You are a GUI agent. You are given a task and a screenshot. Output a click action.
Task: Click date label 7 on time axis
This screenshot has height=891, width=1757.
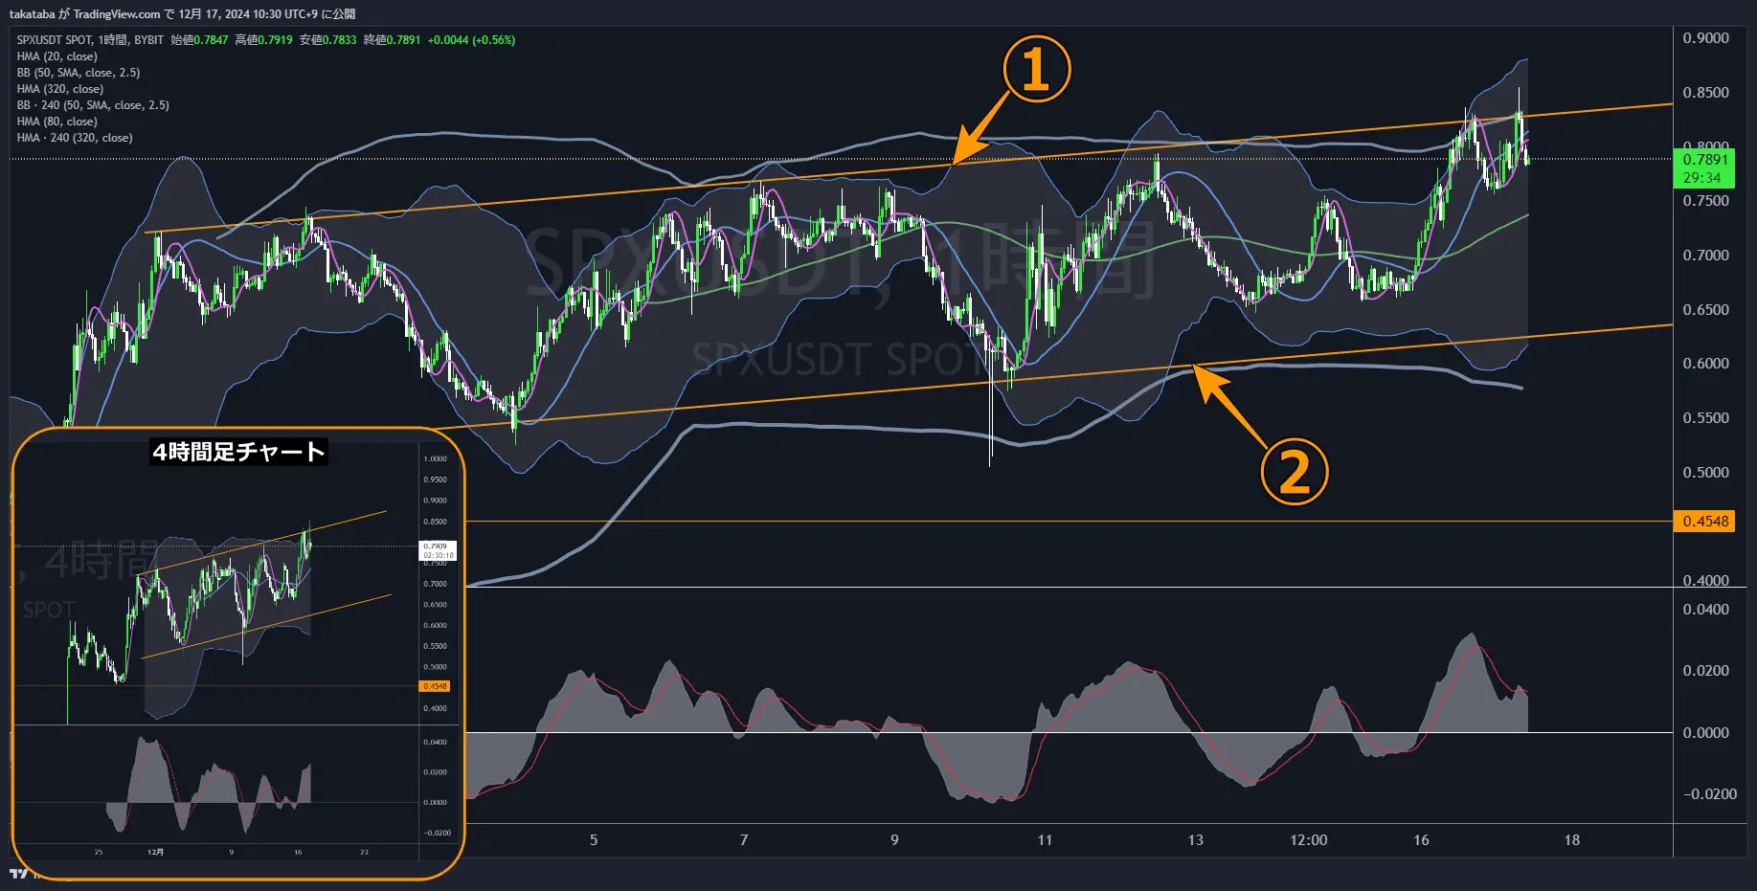pos(744,840)
